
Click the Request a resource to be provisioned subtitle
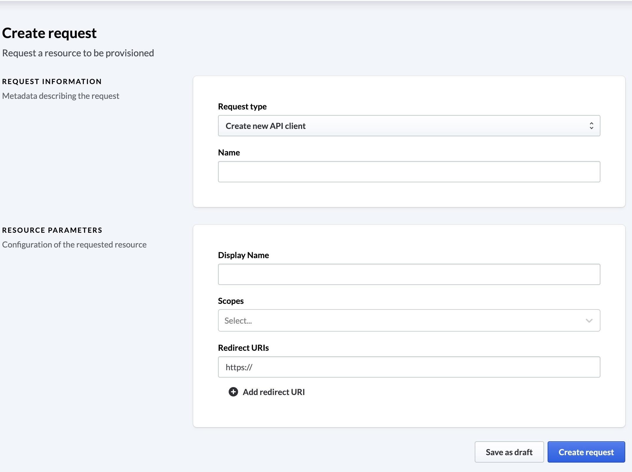[x=78, y=53]
